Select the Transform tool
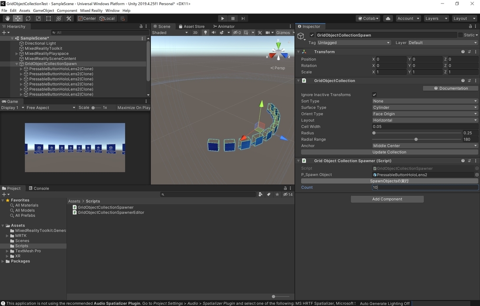The image size is (480, 306). pyautogui.click(x=59, y=18)
